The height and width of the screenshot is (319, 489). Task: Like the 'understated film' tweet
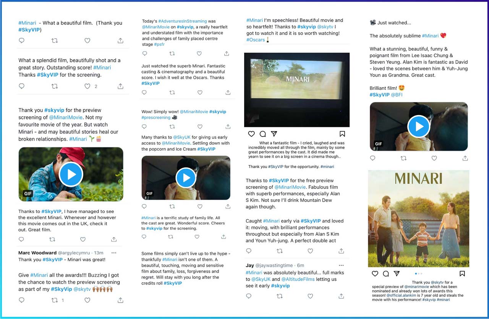point(199,54)
